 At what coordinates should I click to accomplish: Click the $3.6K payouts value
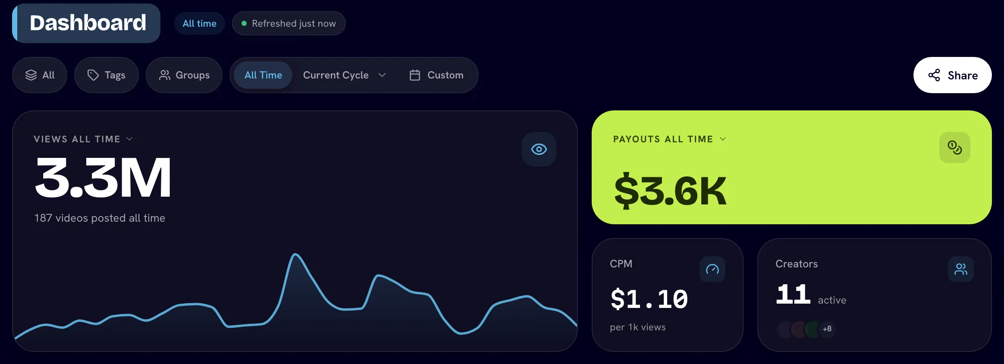pyautogui.click(x=670, y=191)
